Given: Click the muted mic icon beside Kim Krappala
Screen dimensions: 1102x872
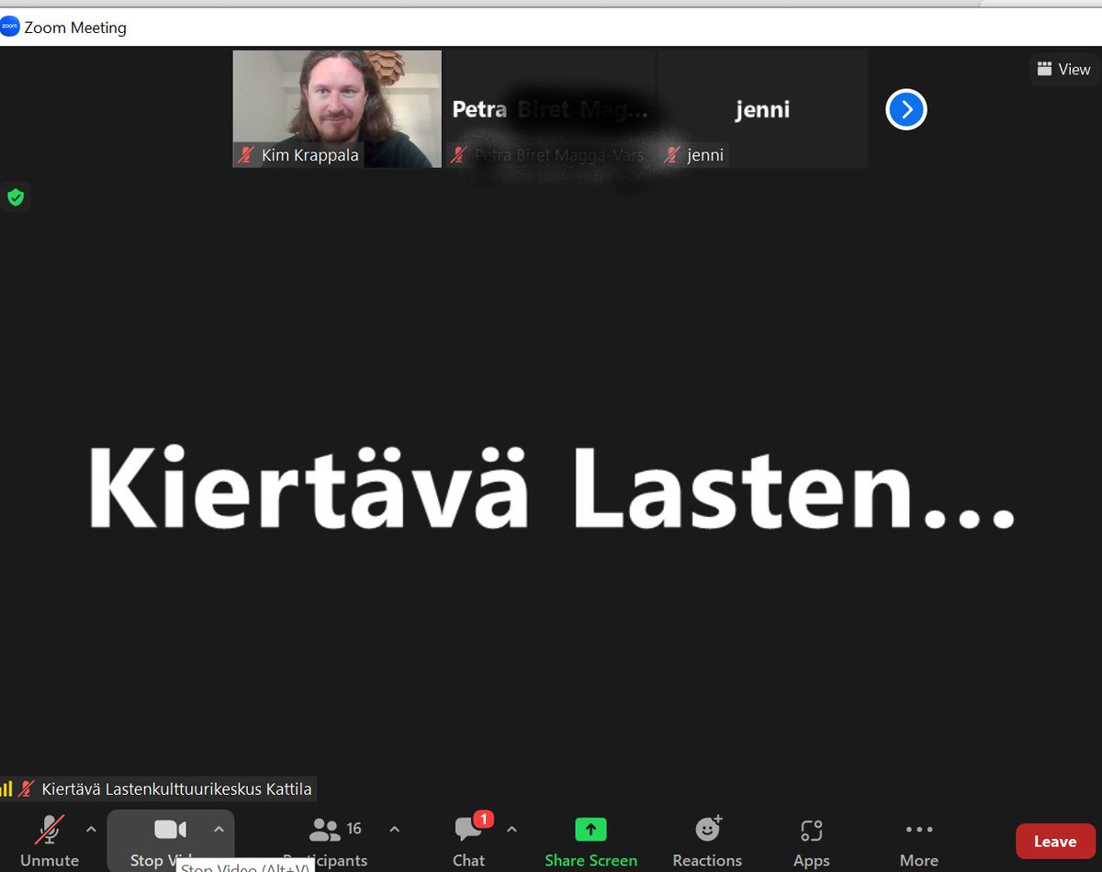Looking at the screenshot, I should (x=246, y=155).
